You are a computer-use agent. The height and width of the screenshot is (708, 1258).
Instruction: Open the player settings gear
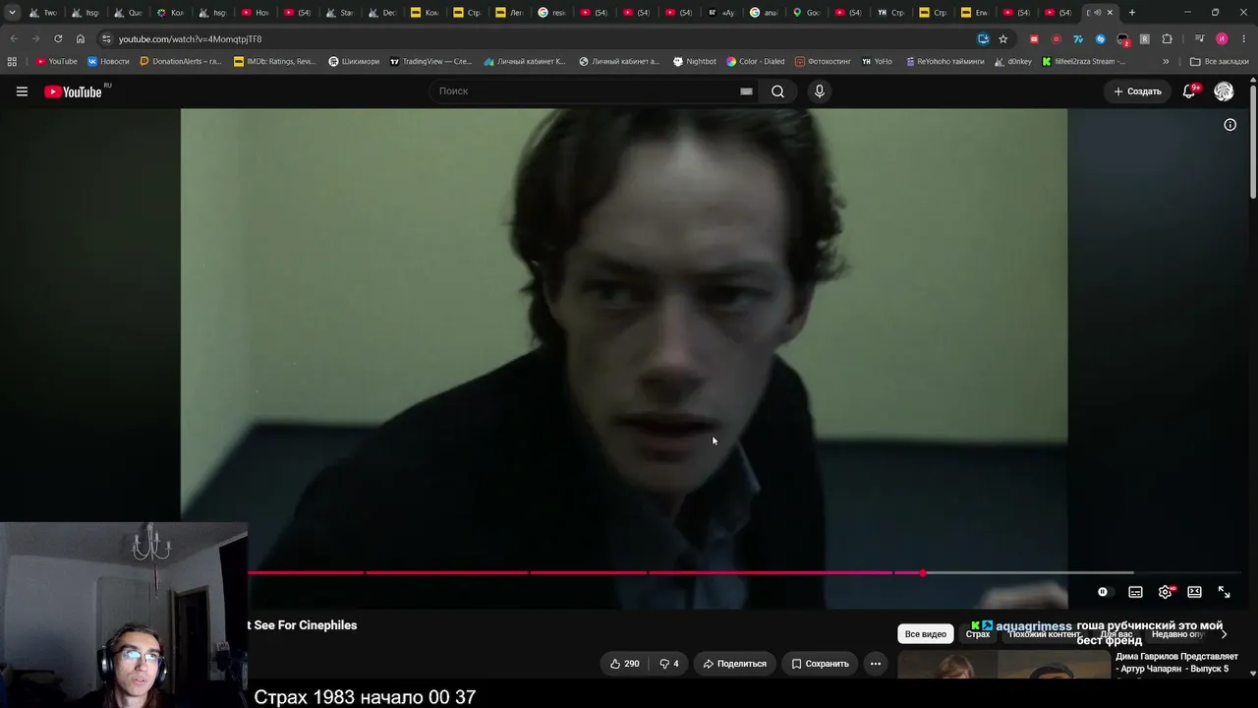1165,592
